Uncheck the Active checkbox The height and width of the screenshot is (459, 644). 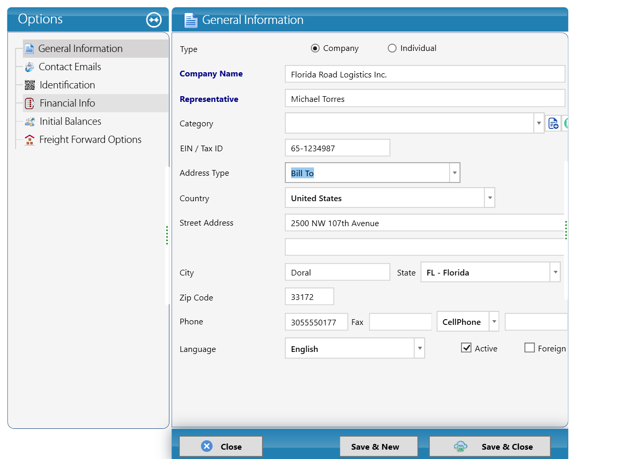466,348
